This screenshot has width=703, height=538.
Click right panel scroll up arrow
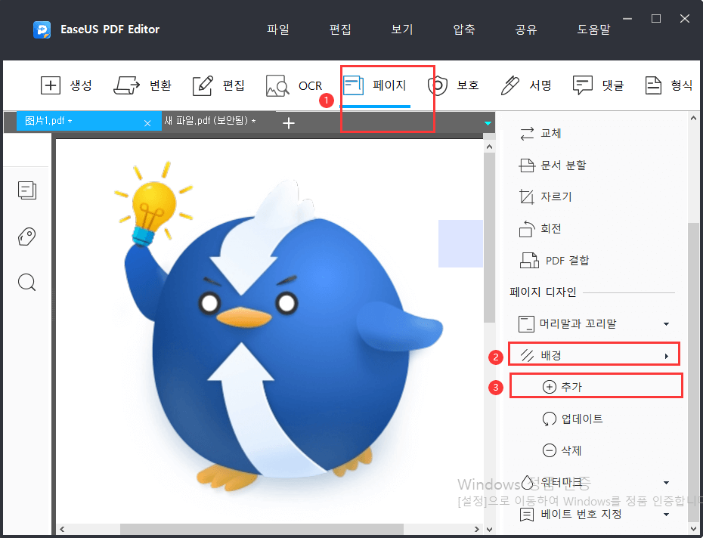point(694,117)
